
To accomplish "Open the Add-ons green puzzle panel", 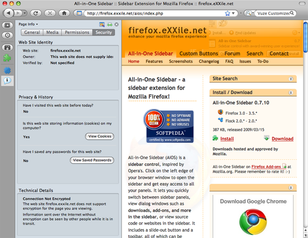I will point(7,58).
